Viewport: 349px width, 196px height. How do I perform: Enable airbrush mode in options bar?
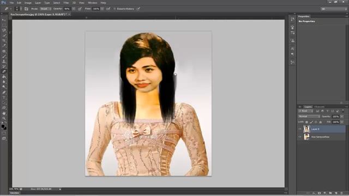(108, 9)
